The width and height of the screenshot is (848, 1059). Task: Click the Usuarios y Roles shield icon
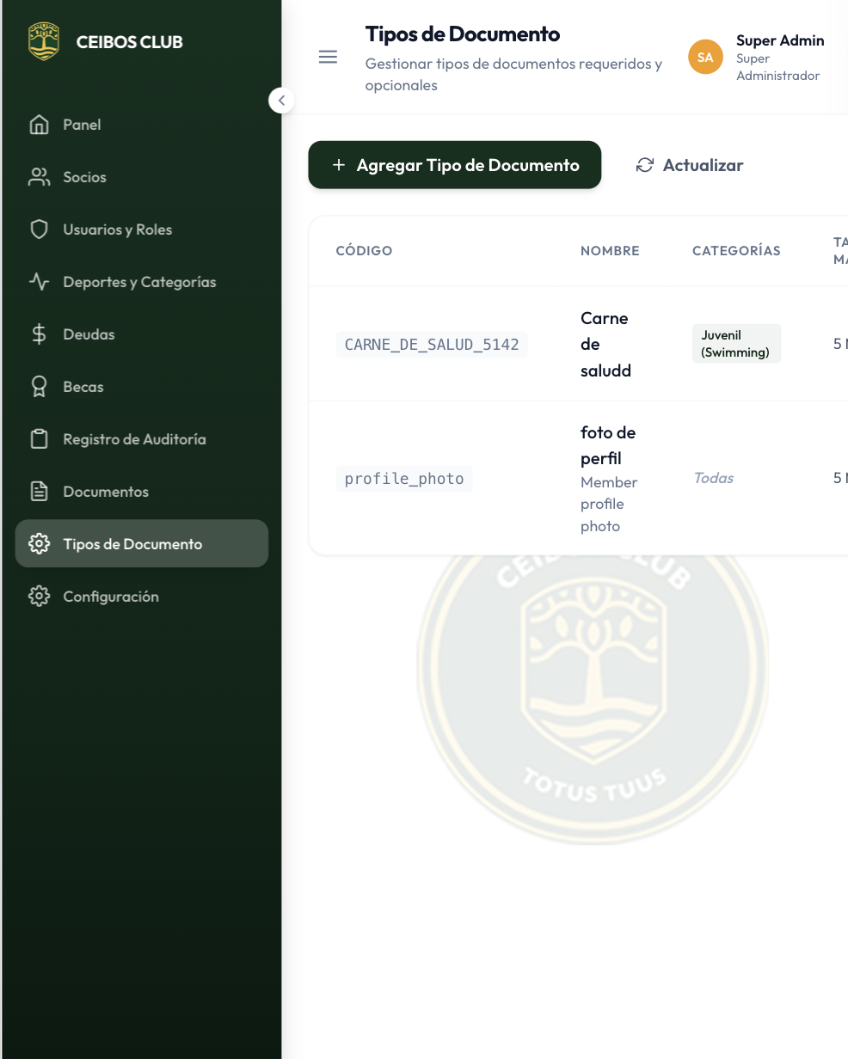[39, 230]
